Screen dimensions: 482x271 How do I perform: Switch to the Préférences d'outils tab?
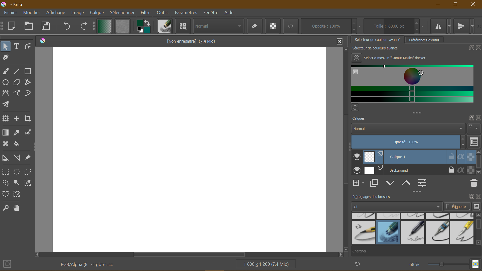point(424,40)
